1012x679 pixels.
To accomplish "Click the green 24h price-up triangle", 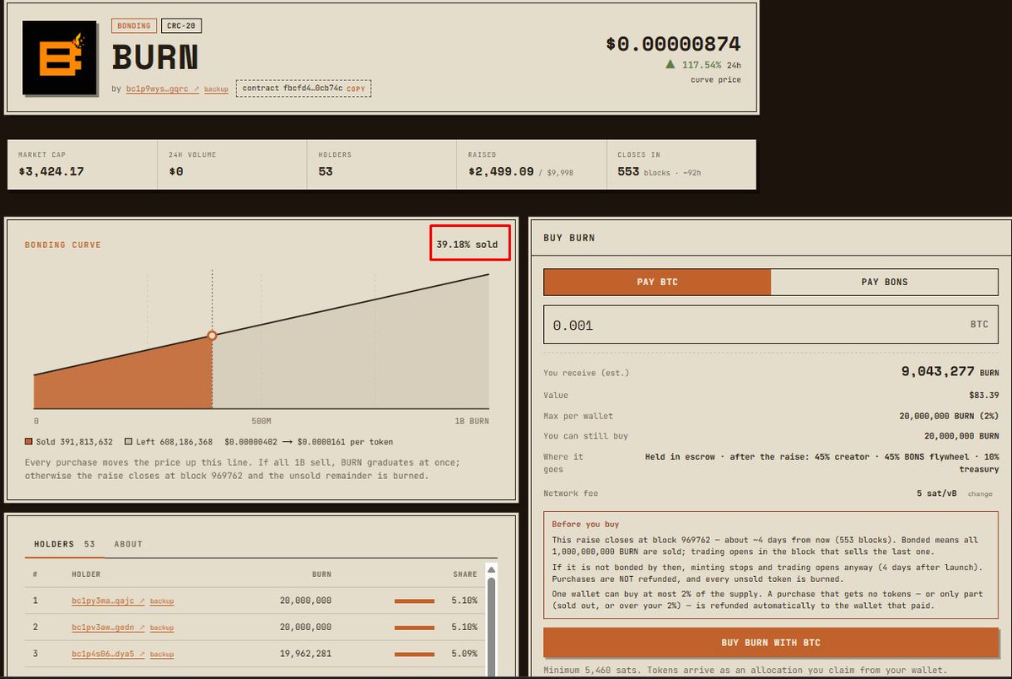I will [x=670, y=64].
